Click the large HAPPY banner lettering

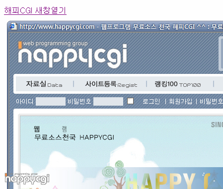tap(160, 181)
